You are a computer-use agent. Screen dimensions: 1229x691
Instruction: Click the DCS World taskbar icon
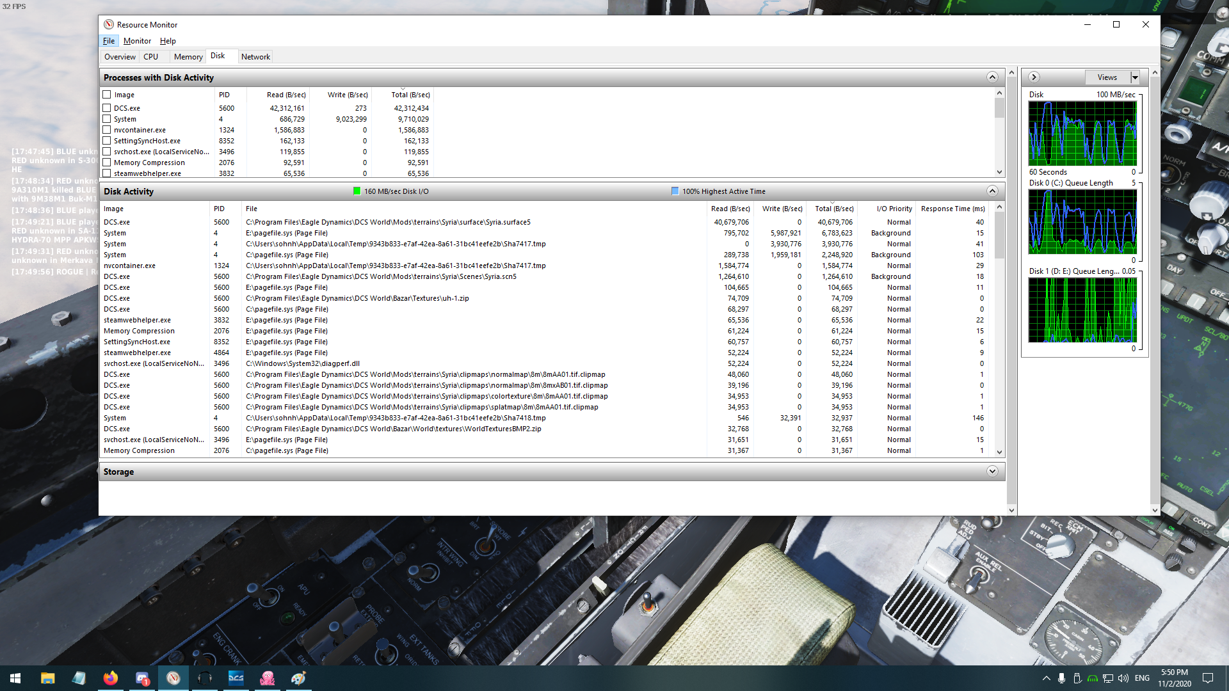tap(236, 678)
